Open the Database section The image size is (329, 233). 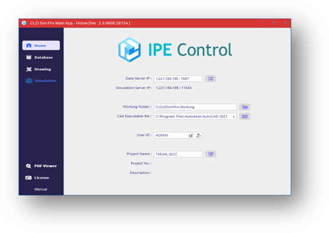tap(41, 57)
